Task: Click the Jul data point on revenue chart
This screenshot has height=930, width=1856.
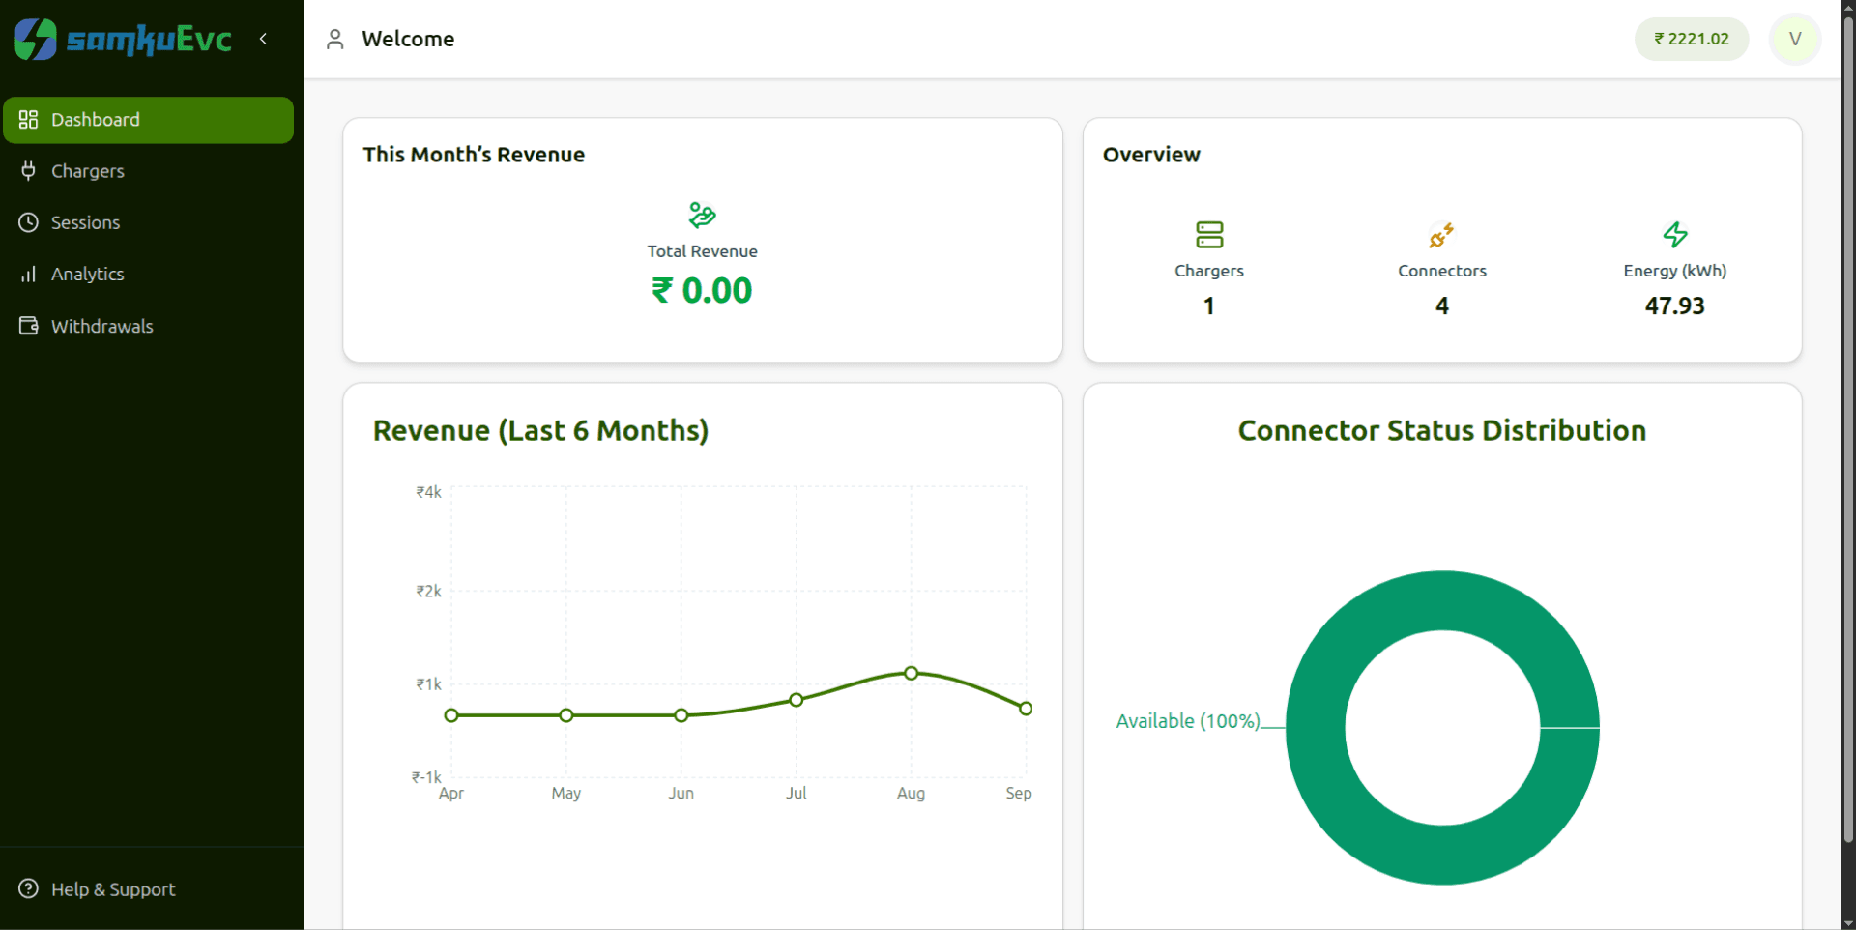Action: click(x=796, y=700)
